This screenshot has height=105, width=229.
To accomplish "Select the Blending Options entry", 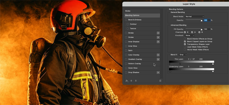I will (x=142, y=15).
